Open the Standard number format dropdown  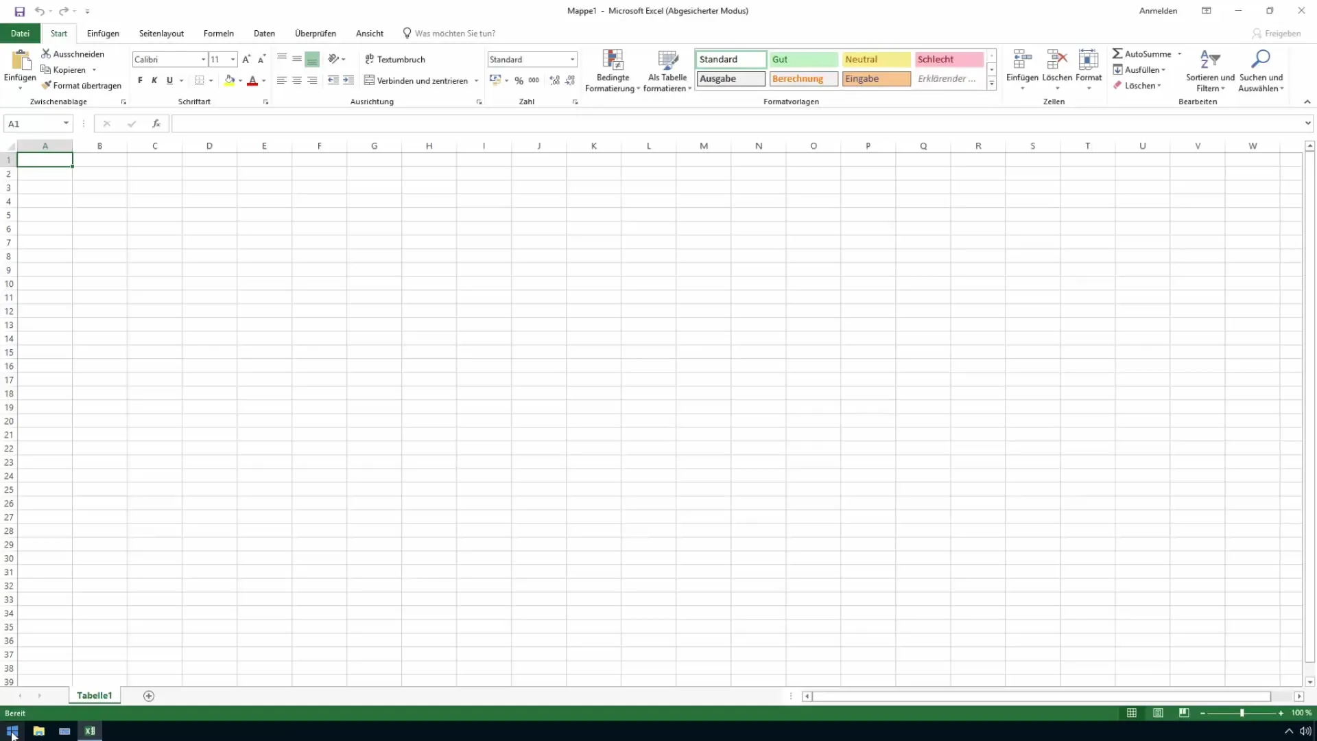[572, 60]
